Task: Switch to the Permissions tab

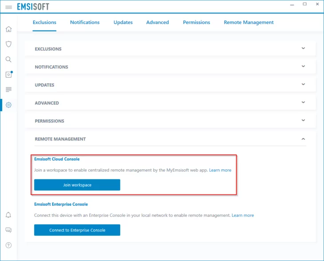Action: 197,22
